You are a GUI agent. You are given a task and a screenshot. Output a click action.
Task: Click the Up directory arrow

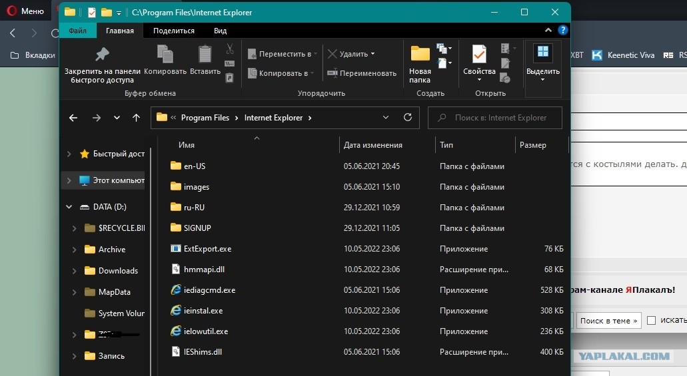136,118
